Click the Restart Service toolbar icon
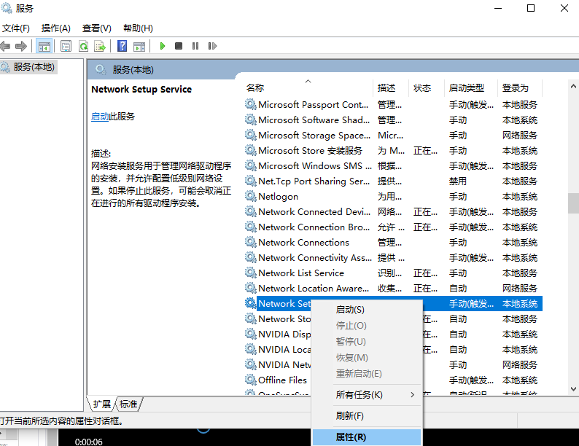Image resolution: width=579 pixels, height=446 pixels. 212,46
